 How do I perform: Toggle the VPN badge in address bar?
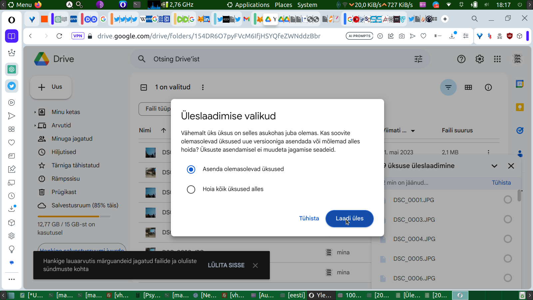pyautogui.click(x=78, y=36)
